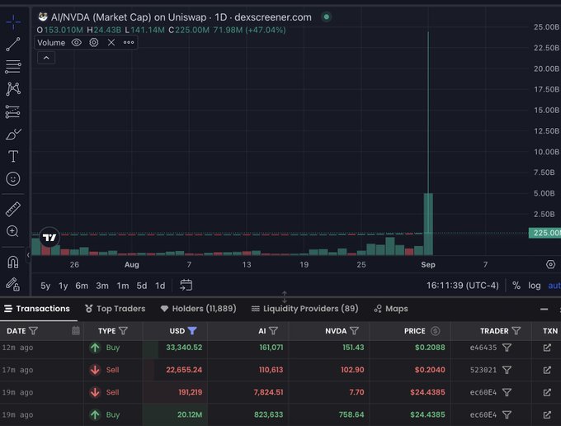
Task: Click the TradingView logo on chart
Action: tap(49, 237)
